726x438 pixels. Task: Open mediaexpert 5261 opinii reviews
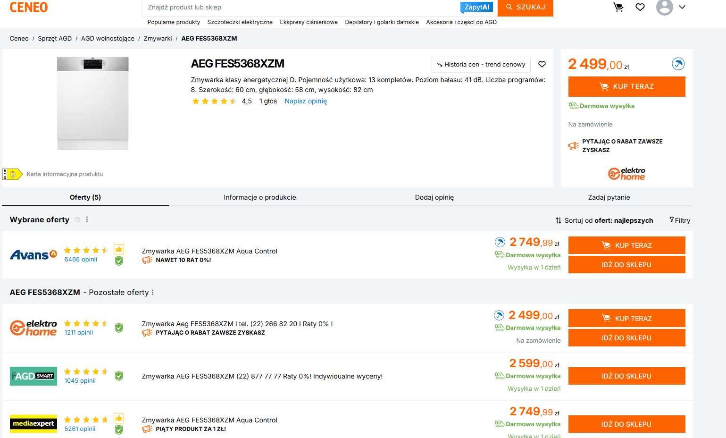click(80, 429)
